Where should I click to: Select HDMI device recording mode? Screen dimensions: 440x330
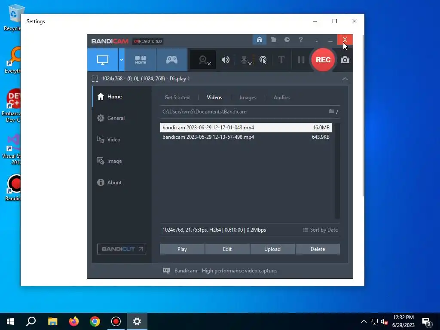[x=141, y=60]
